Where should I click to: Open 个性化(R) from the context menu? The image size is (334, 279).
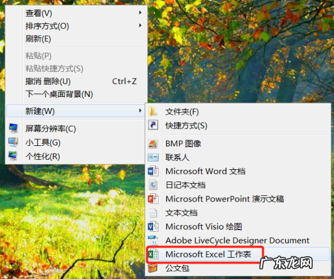(76, 156)
